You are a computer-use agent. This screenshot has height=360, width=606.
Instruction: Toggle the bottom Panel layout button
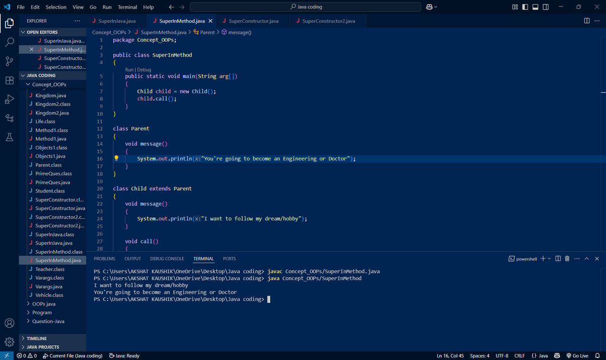click(536, 7)
